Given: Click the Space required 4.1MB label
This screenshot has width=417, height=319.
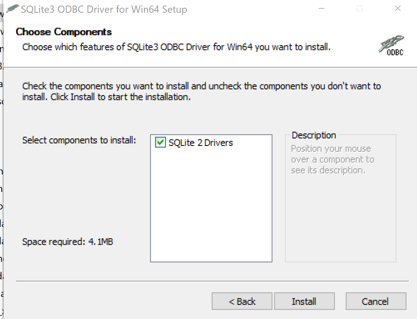Looking at the screenshot, I should pyautogui.click(x=67, y=241).
